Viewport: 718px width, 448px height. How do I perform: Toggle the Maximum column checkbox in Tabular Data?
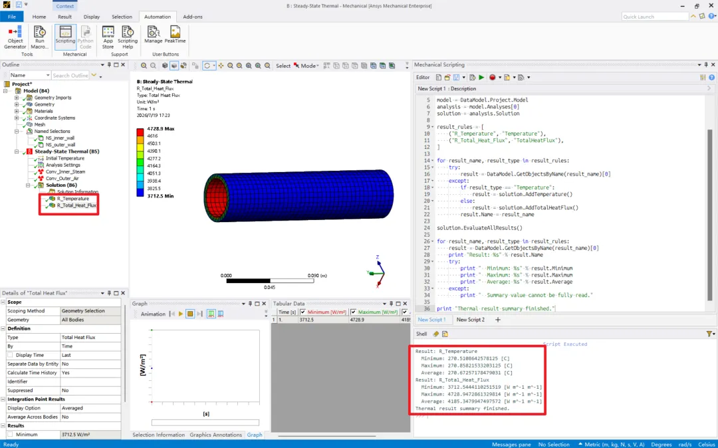coord(354,312)
